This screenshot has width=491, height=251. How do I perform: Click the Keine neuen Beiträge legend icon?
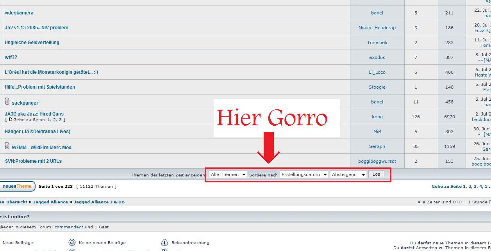pyautogui.click(x=72, y=242)
